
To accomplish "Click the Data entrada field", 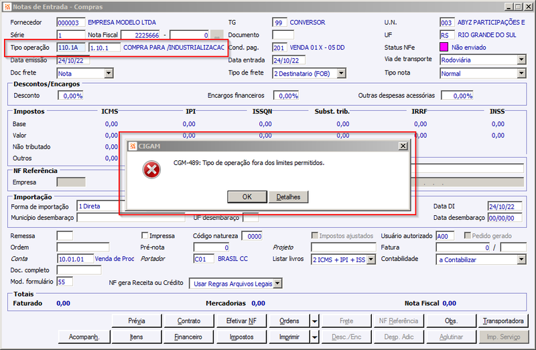I will click(x=289, y=60).
